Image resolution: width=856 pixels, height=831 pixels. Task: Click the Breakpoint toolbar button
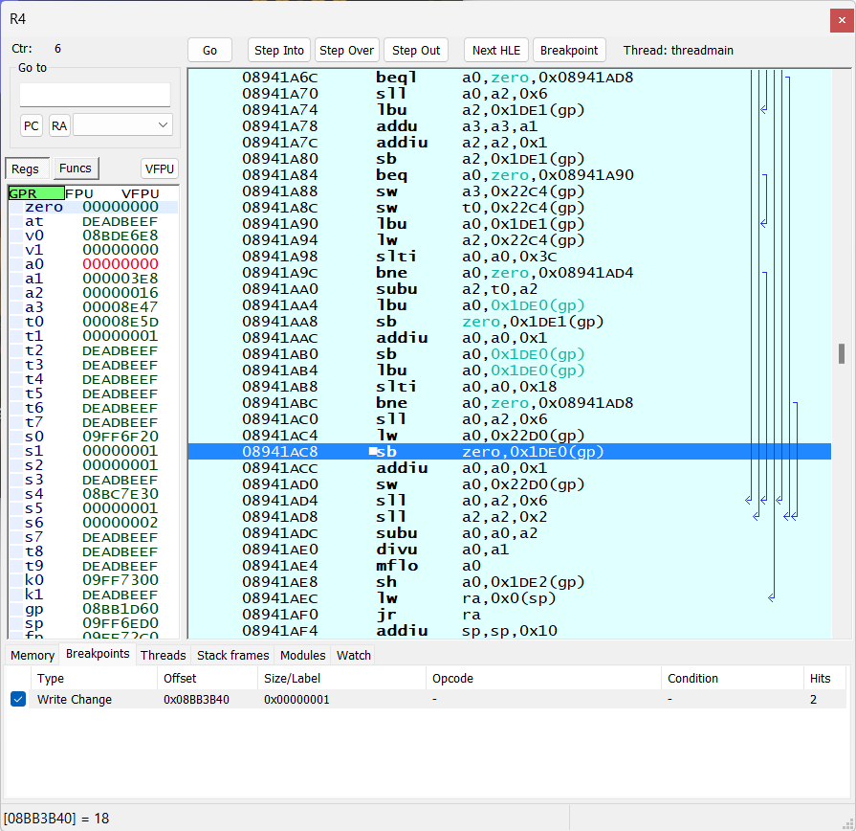pos(569,51)
